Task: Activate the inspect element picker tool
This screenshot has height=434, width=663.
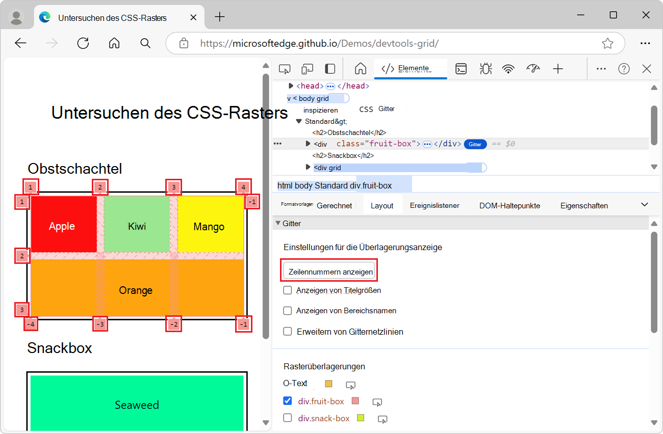Action: [285, 69]
